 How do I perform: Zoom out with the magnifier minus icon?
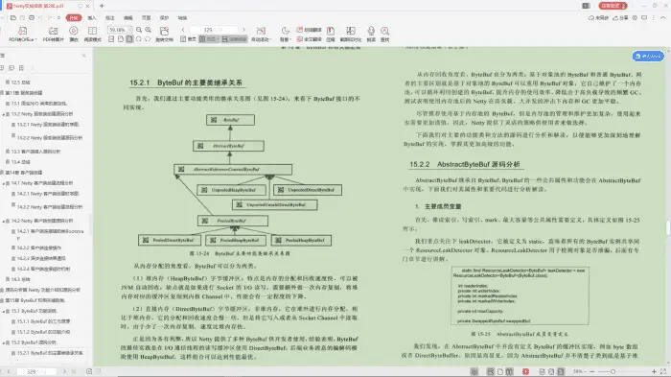[139, 30]
